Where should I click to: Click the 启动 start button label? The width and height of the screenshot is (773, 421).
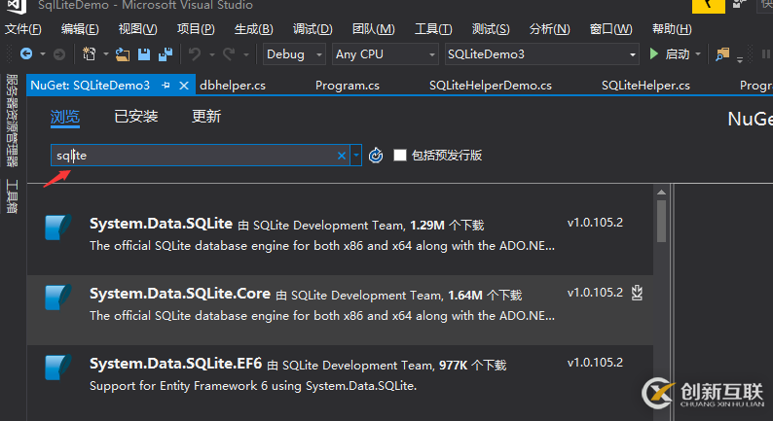click(x=678, y=54)
